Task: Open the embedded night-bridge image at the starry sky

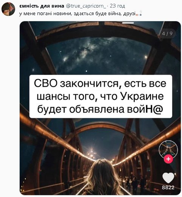Action: tap(98, 56)
